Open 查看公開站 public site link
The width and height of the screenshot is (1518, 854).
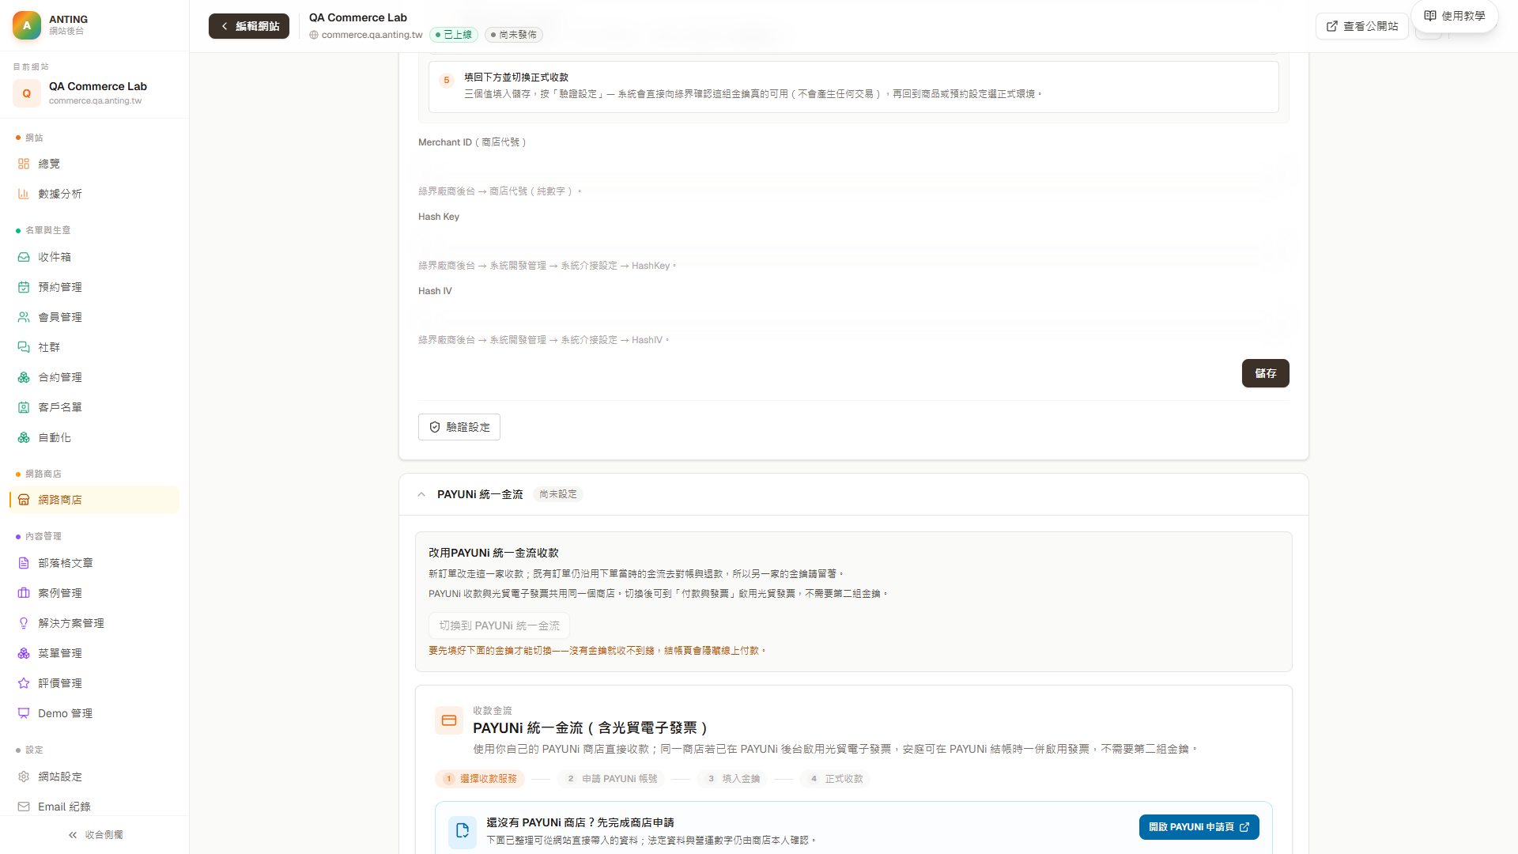click(x=1362, y=26)
